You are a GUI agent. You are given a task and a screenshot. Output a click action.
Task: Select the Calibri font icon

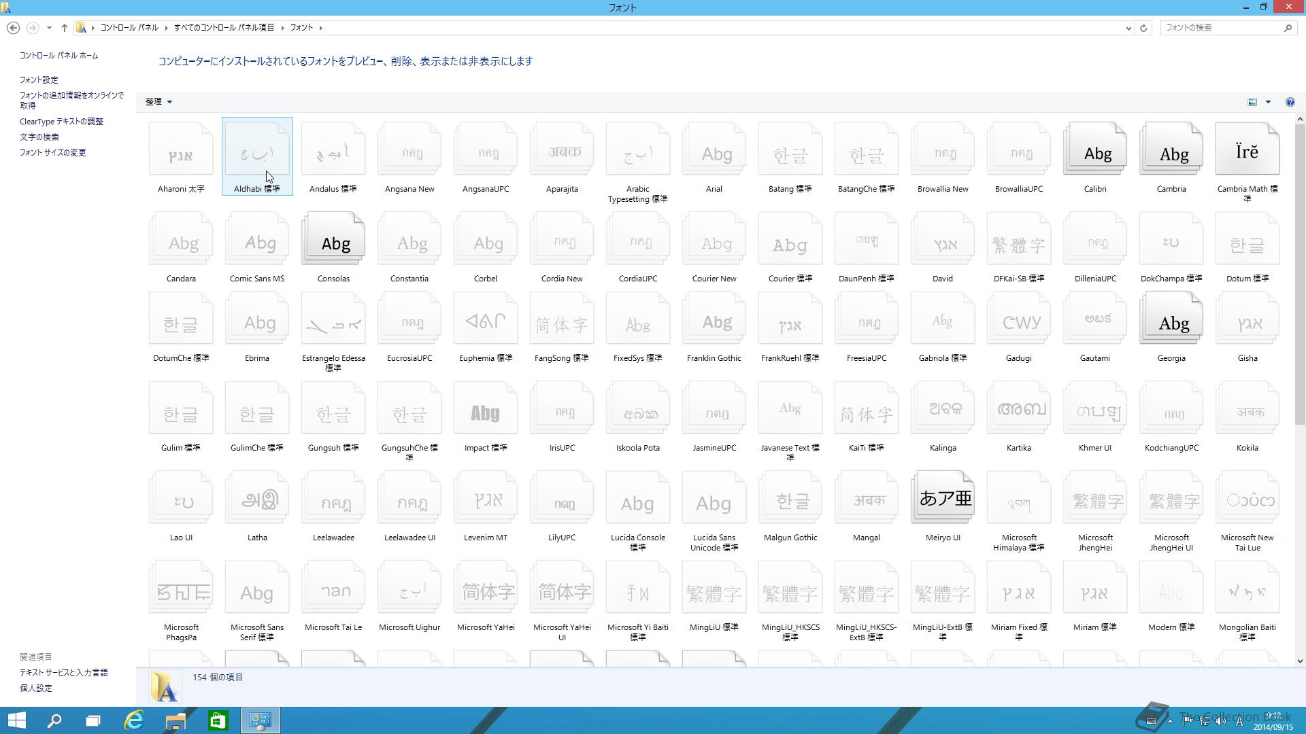click(x=1095, y=150)
